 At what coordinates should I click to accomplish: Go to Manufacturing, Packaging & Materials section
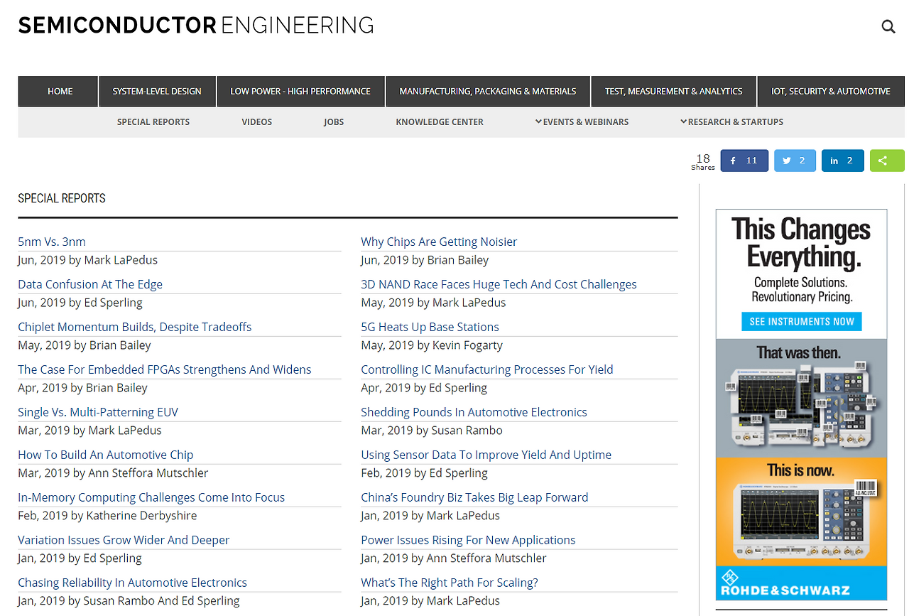(488, 91)
